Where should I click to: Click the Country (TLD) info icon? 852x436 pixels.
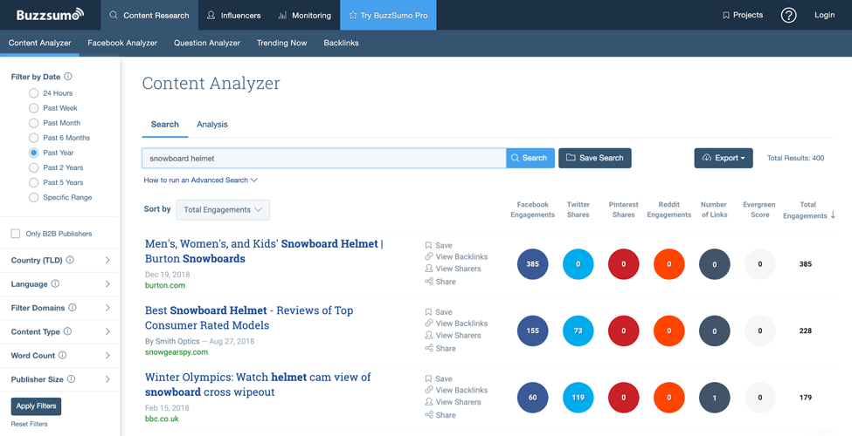pyautogui.click(x=70, y=260)
